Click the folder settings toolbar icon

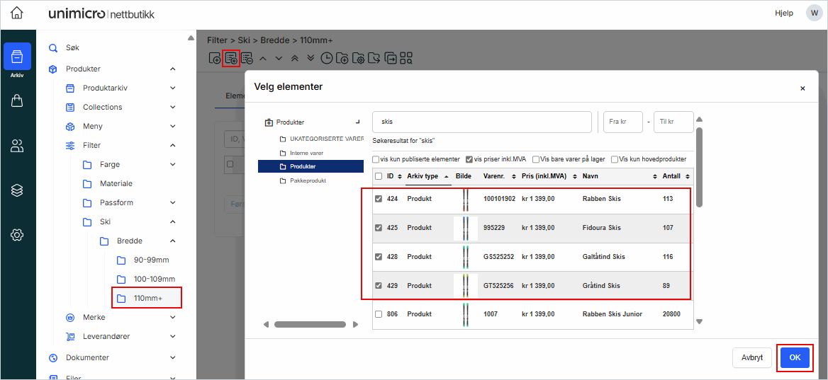359,59
